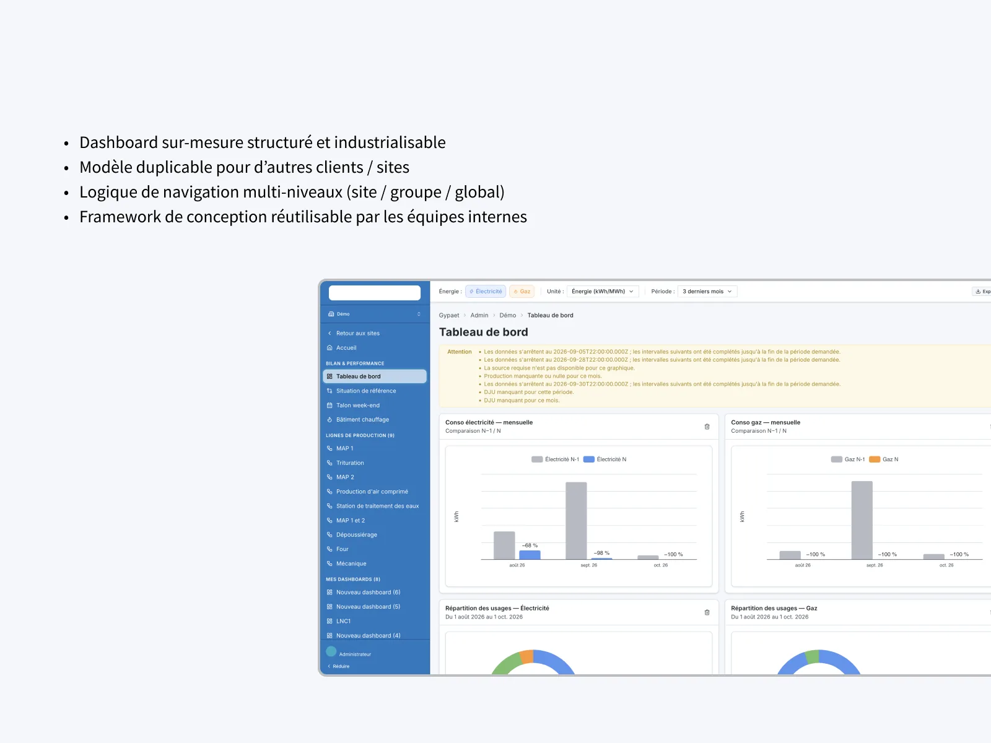Screen dimensions: 991x743
Task: Click the icon beside Dépoussiérage
Action: tap(330, 535)
